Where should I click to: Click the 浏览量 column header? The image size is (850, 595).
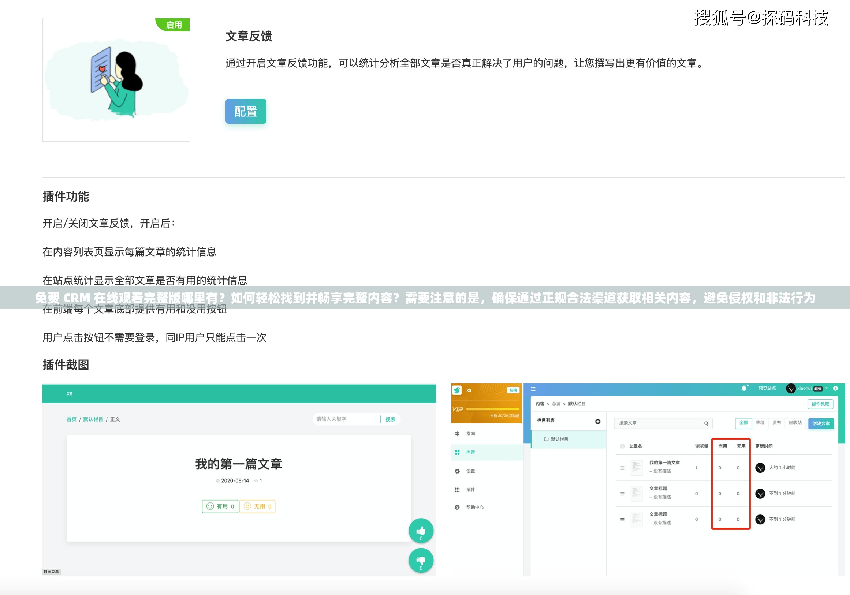coord(701,446)
